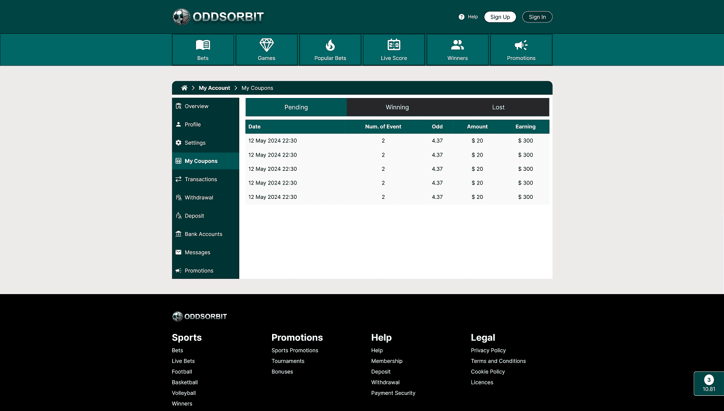This screenshot has width=724, height=411.
Task: Open footer Volleyball link
Action: tap(184, 393)
